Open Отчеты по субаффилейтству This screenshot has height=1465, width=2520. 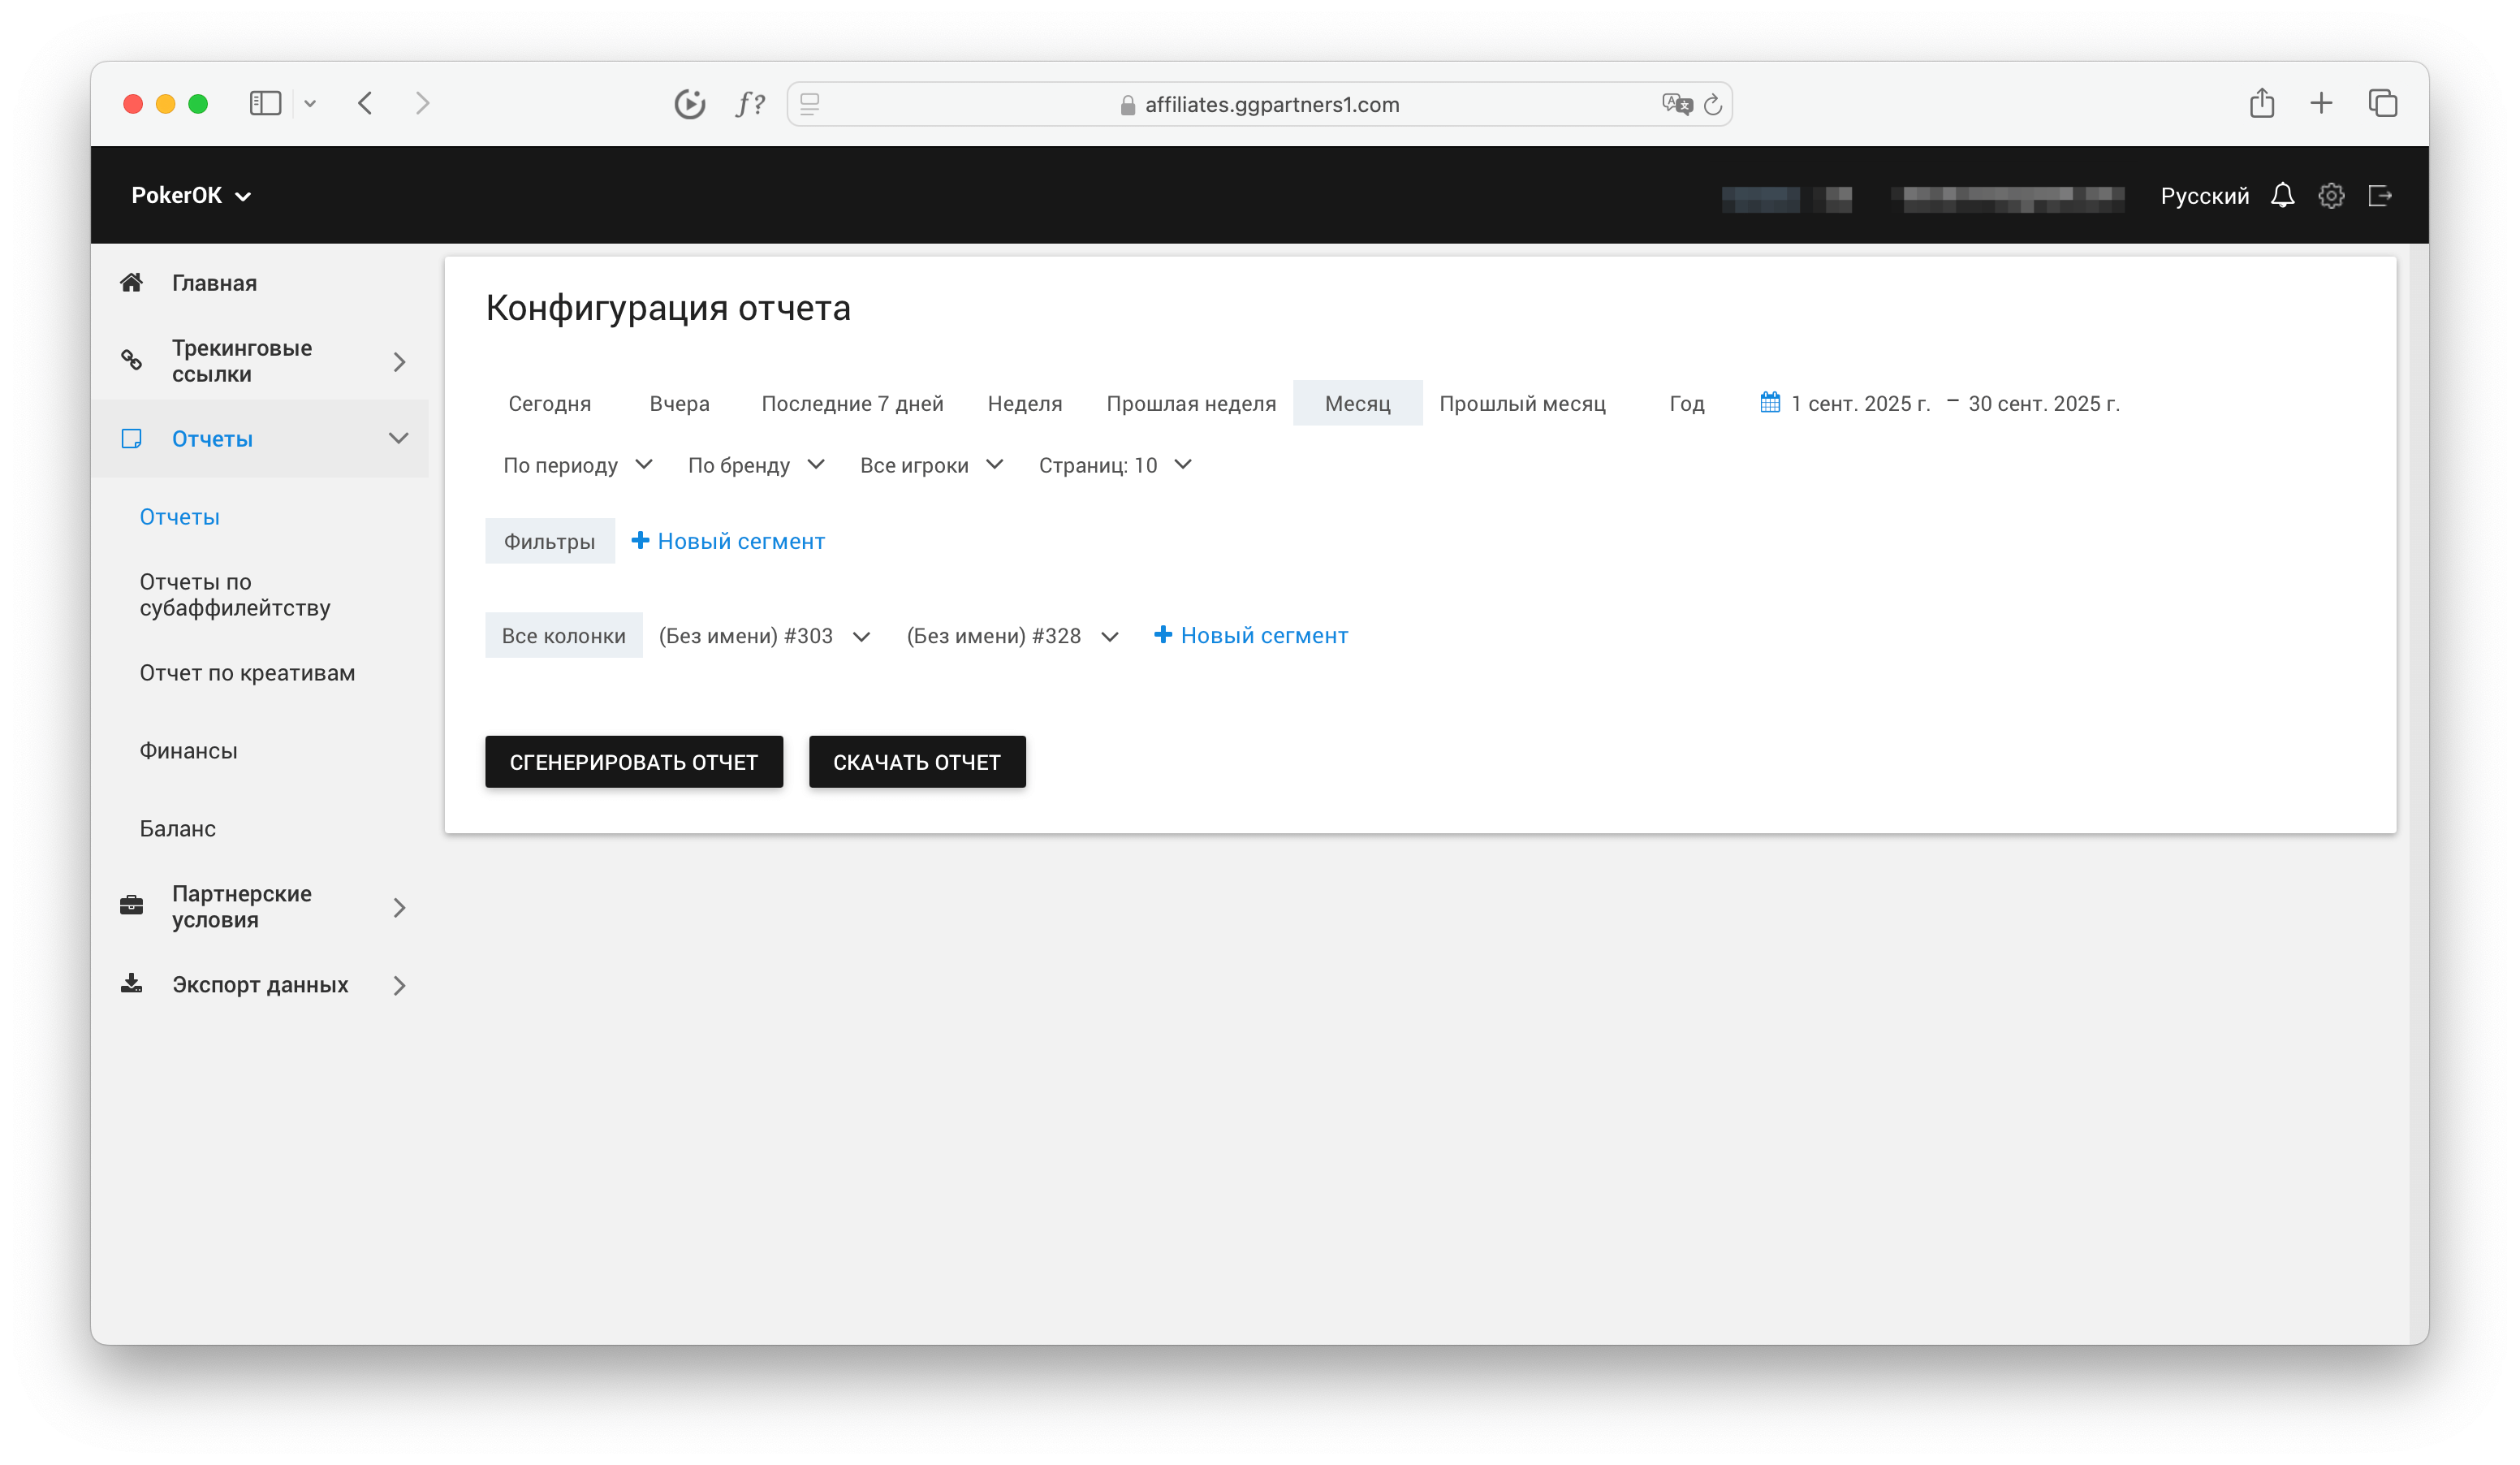[235, 595]
